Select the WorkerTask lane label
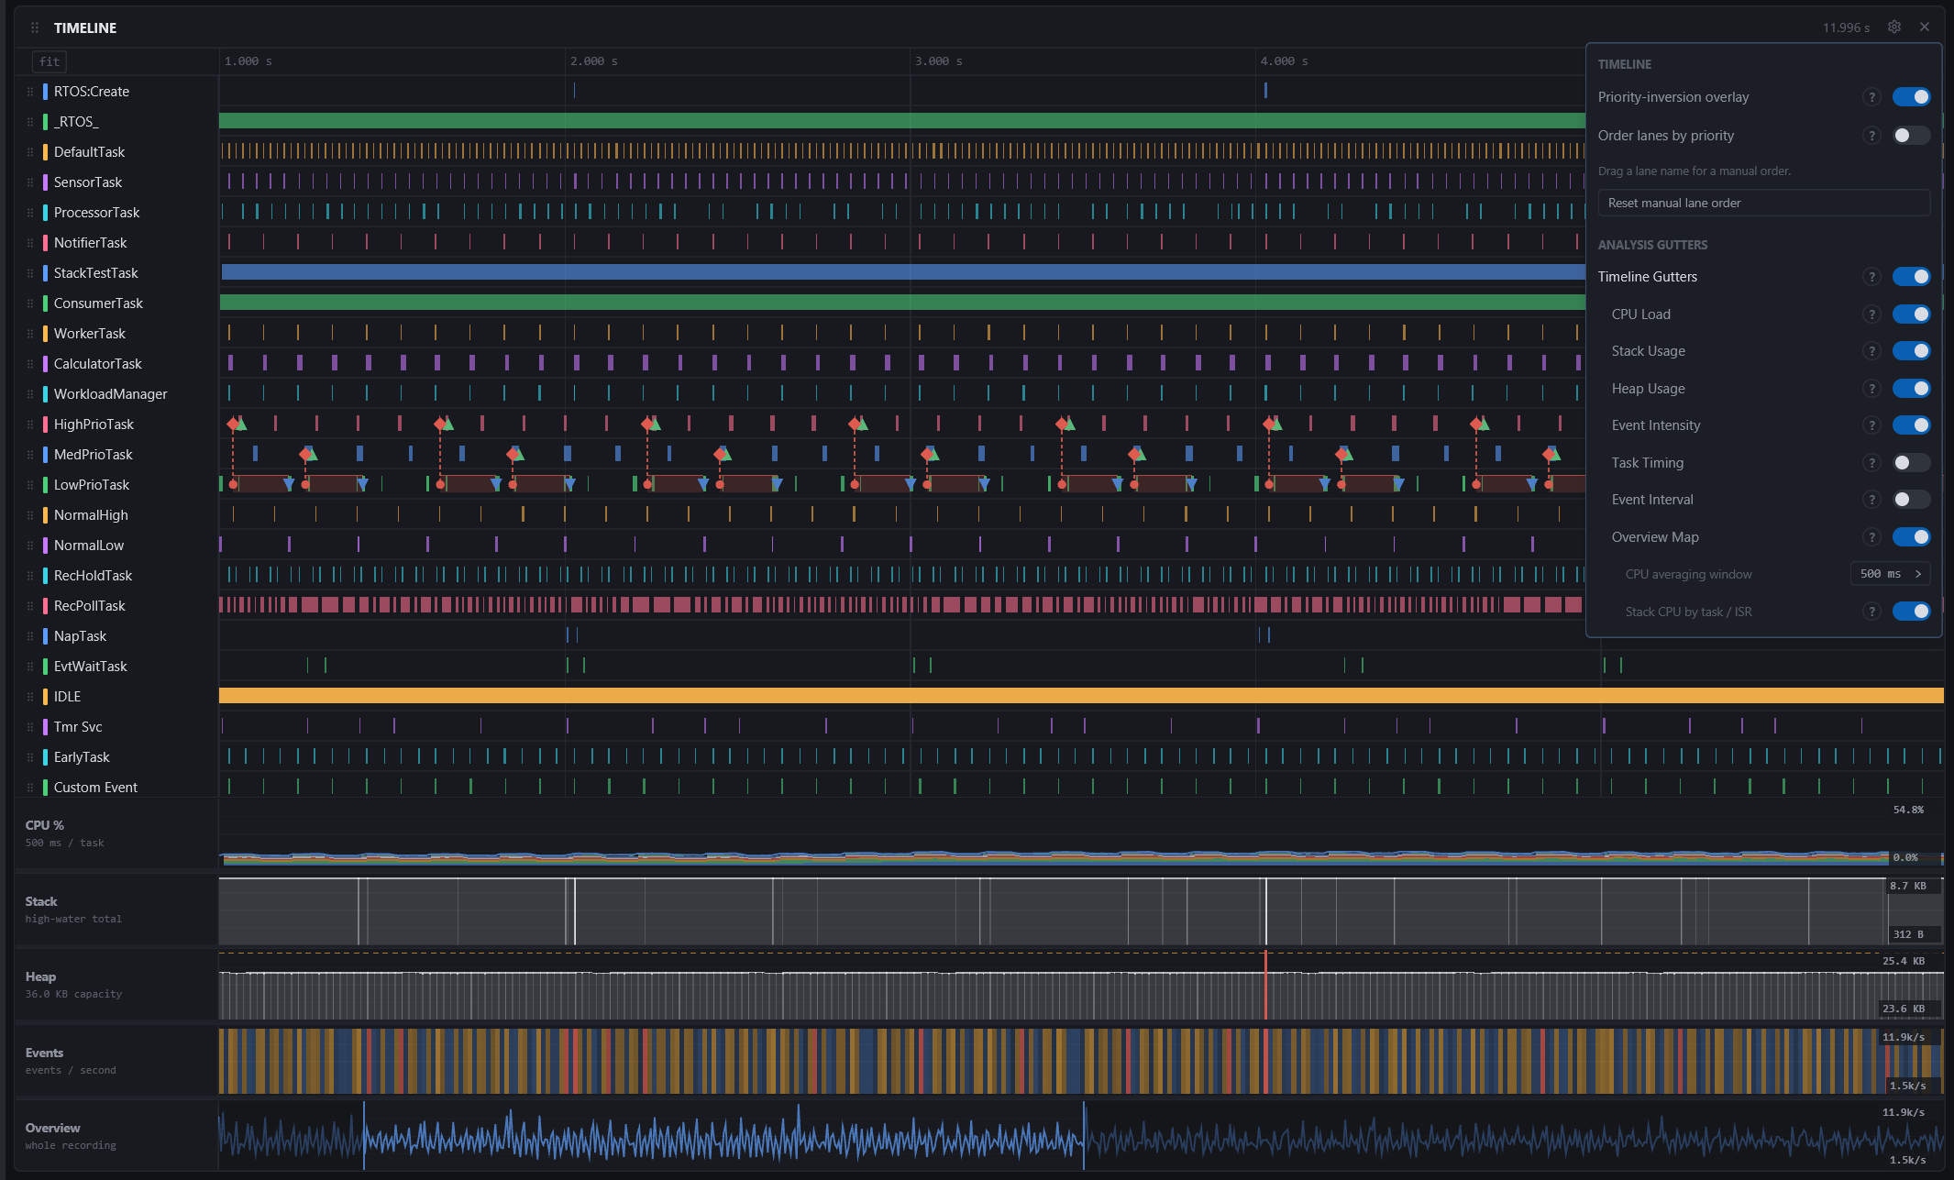The height and width of the screenshot is (1180, 1954). (90, 334)
